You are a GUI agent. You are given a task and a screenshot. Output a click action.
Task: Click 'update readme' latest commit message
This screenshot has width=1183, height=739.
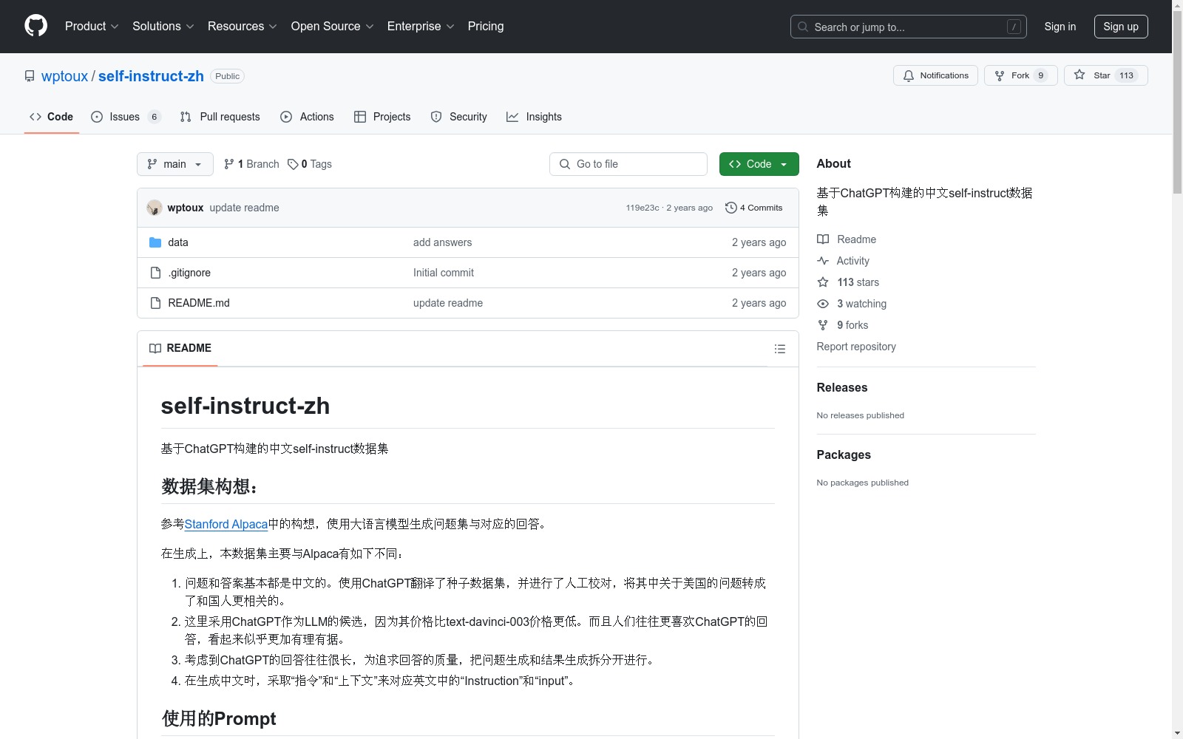244,208
